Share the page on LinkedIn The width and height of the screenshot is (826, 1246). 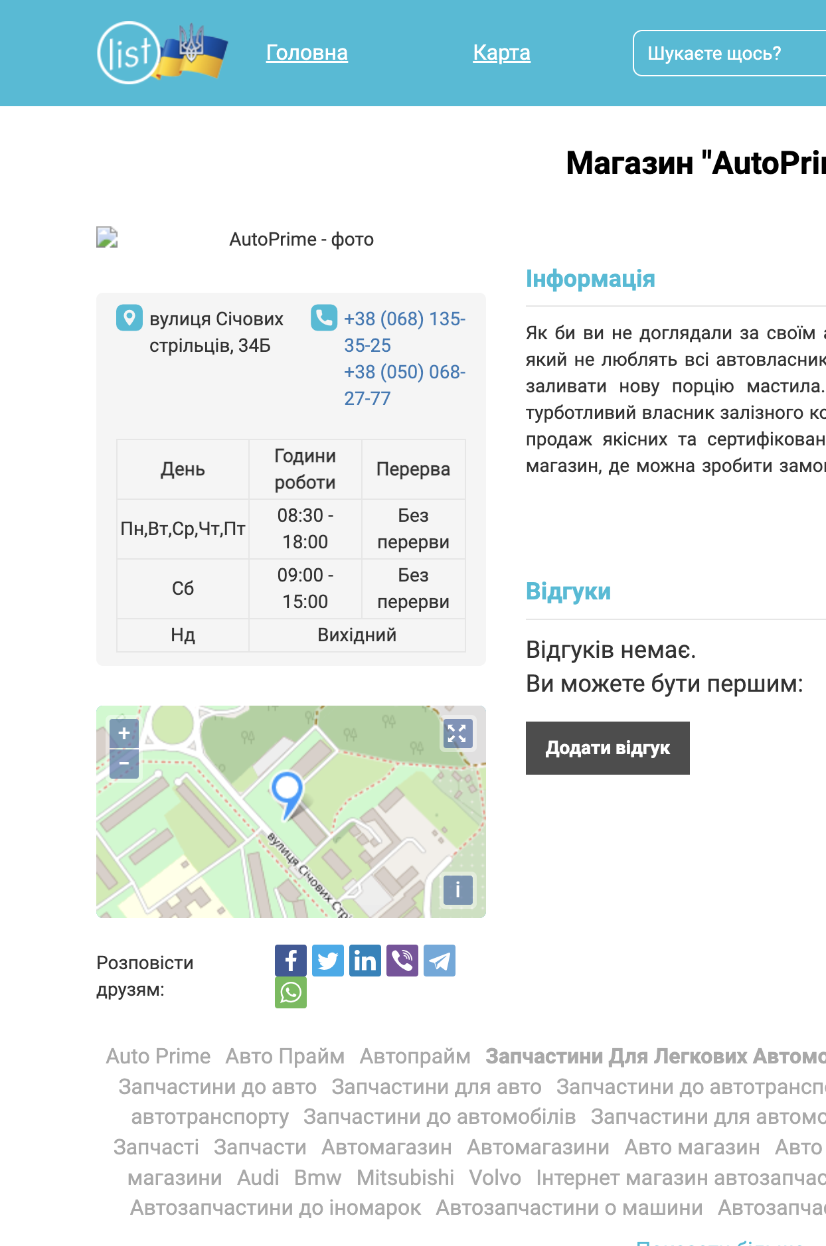point(365,961)
